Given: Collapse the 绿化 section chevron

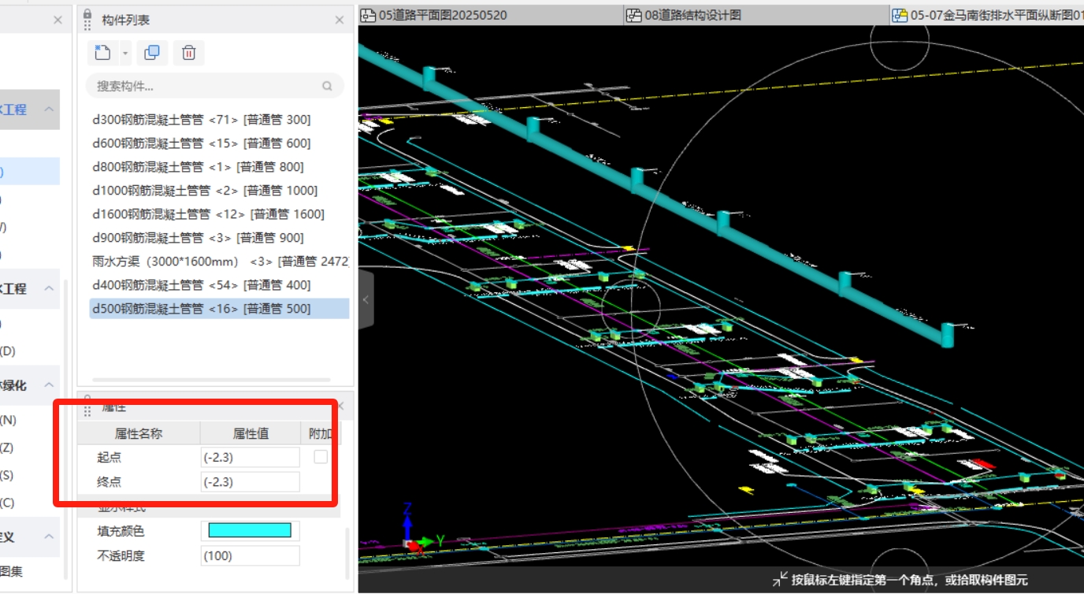Looking at the screenshot, I should [x=49, y=384].
